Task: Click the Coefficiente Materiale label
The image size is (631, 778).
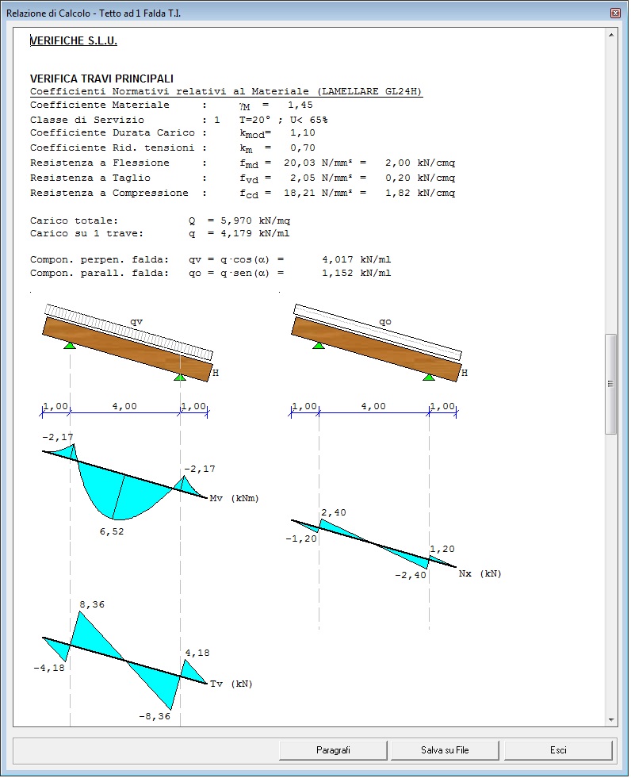Action: [100, 105]
